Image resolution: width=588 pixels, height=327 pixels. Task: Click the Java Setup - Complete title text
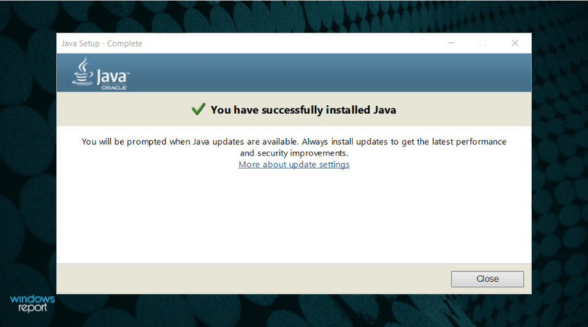102,44
